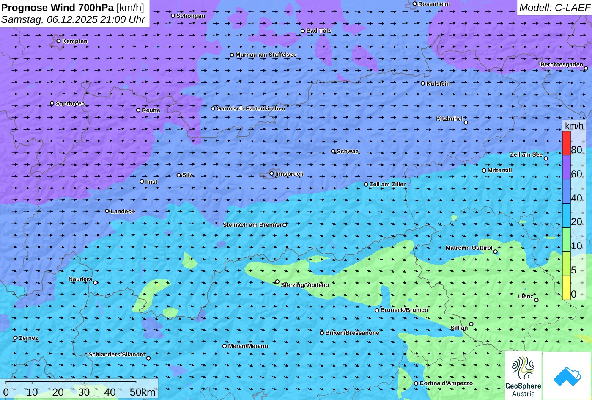Viewport: 592px width, 400px height.
Task: Click the Kempten city marker
Action: tap(59, 41)
